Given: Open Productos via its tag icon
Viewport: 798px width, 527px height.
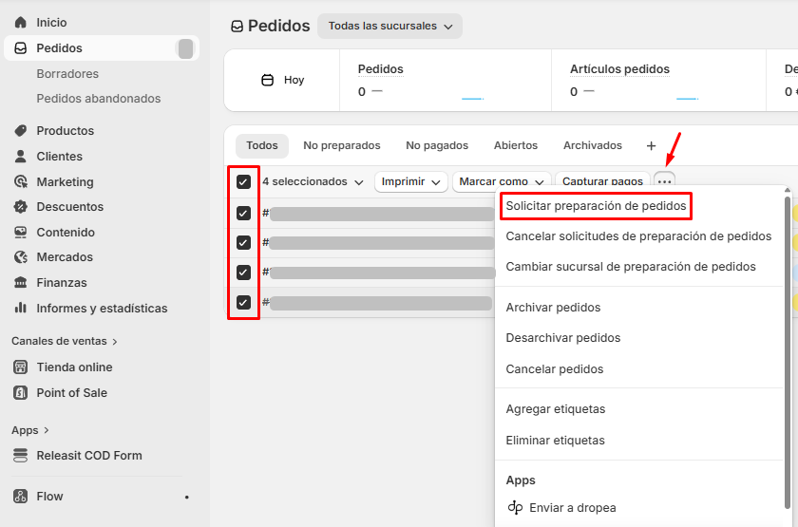Looking at the screenshot, I should pyautogui.click(x=20, y=131).
